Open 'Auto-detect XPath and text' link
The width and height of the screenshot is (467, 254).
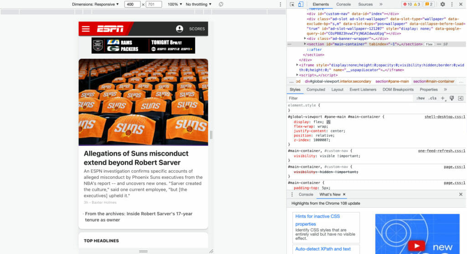tap(323, 249)
